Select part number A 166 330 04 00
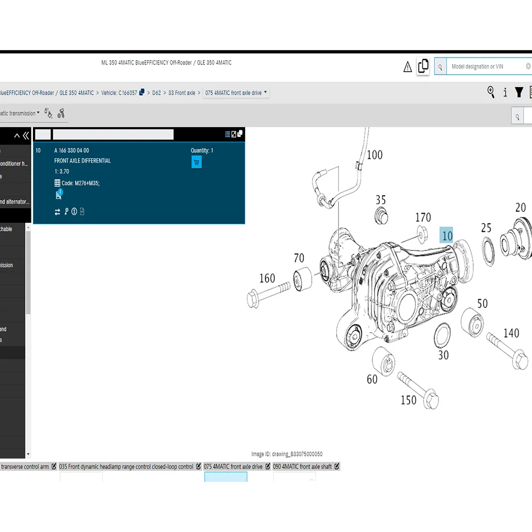Image resolution: width=532 pixels, height=532 pixels. pyautogui.click(x=72, y=151)
